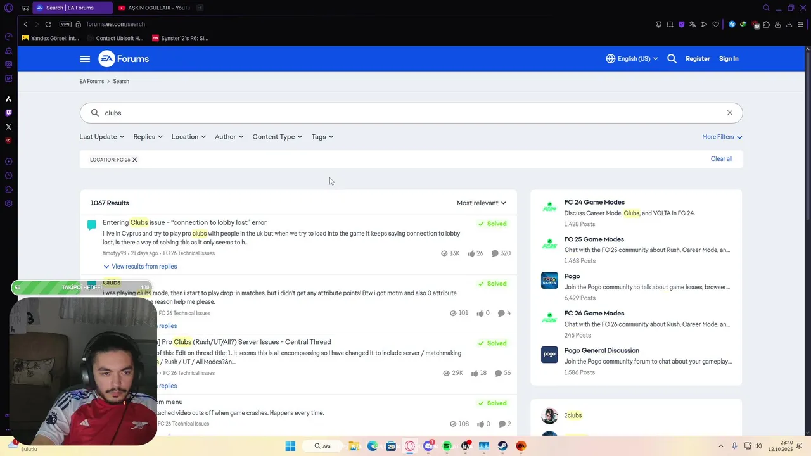
Task: Open the snapshot capture icon in toolbar
Action: tap(670, 24)
